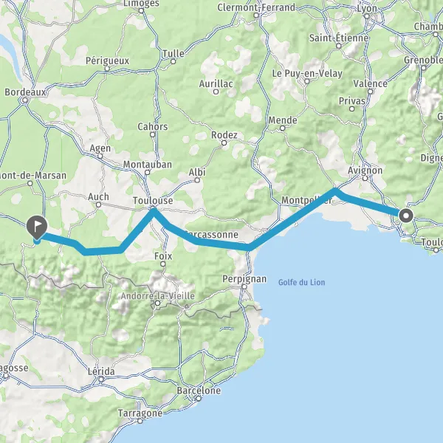The image size is (443, 443).
Task: Click the route end circle marker
Action: [x=406, y=216]
